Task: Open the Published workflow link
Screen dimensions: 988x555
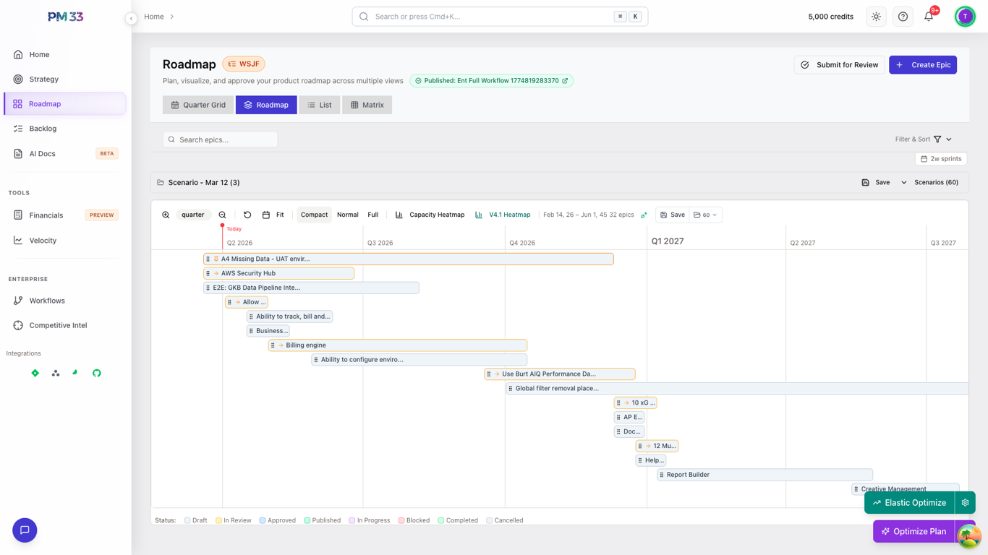Action: [491, 80]
